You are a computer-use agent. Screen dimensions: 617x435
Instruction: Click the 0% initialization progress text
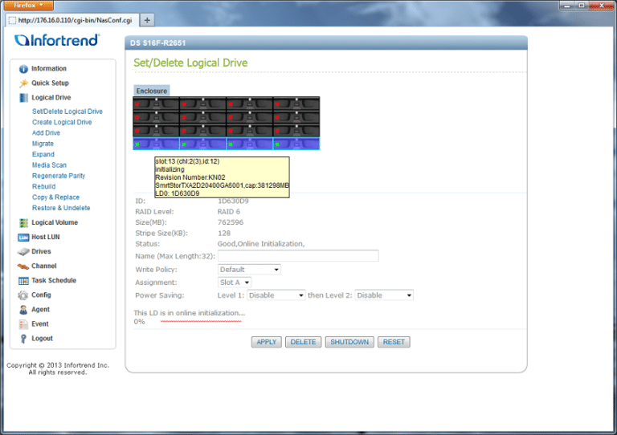click(139, 322)
